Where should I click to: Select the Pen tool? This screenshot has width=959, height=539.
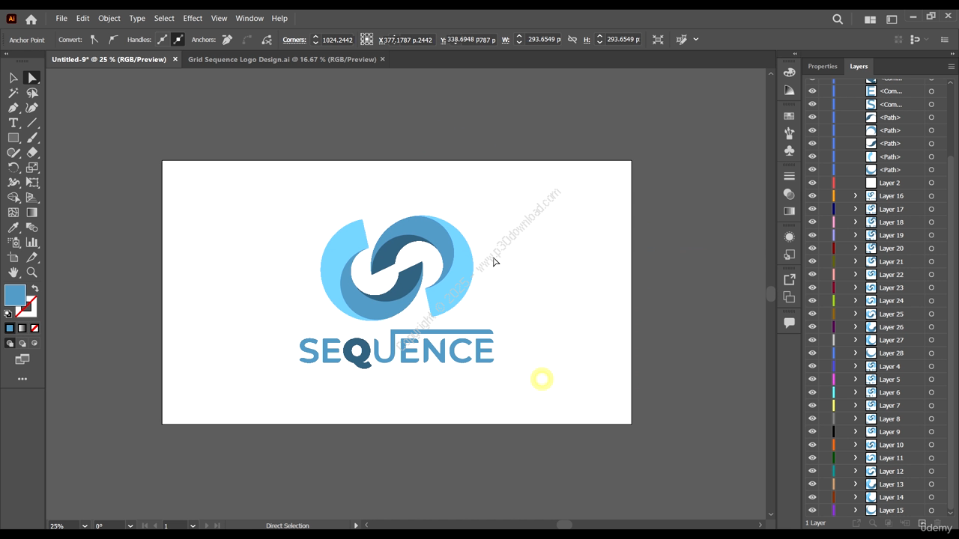coord(13,108)
